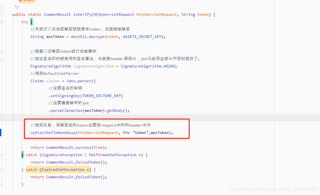Click the MalformedJwtException class name
The width and height of the screenshot is (320, 195).
[x=113, y=155]
